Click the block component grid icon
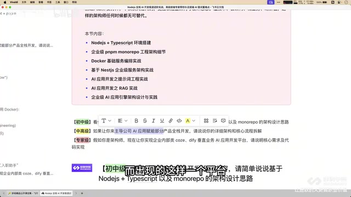 [x=206, y=121]
